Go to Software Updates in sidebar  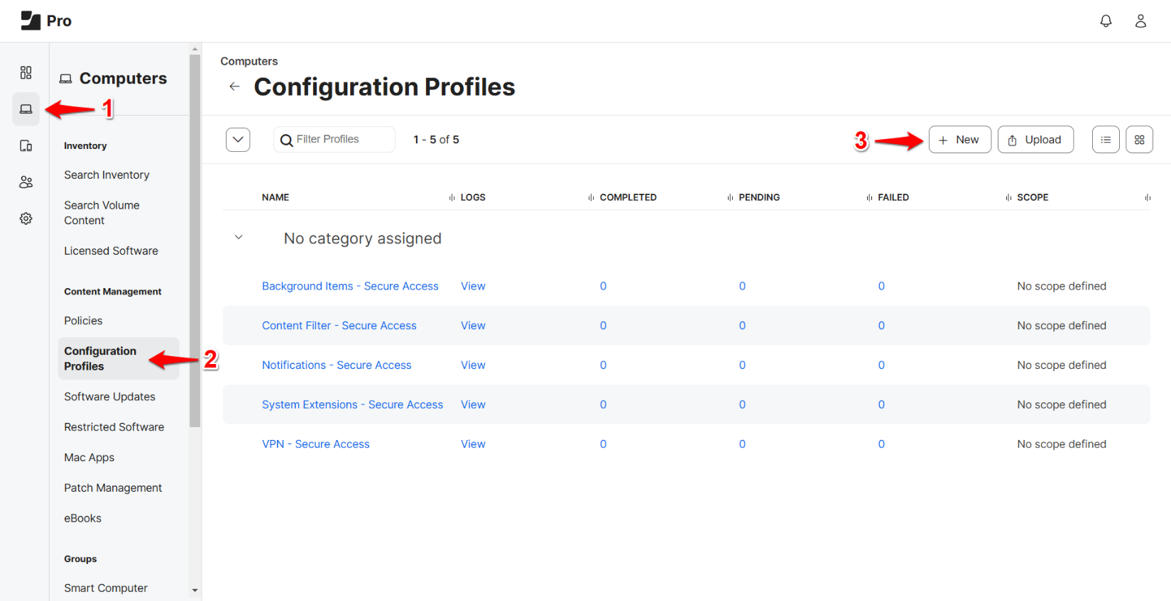tap(109, 397)
